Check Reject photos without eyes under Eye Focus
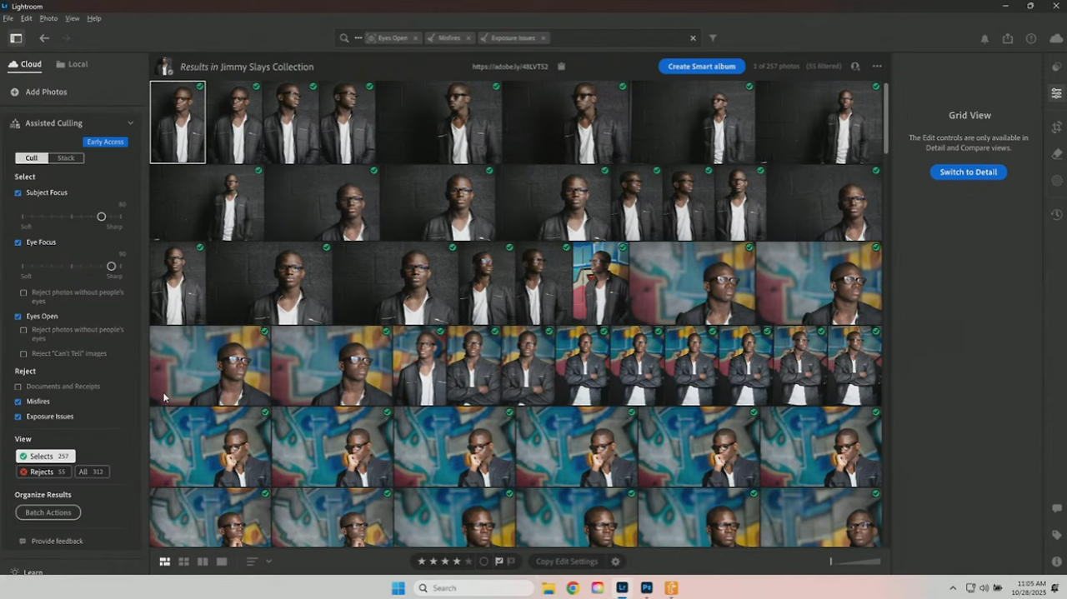The image size is (1067, 599). (23, 292)
